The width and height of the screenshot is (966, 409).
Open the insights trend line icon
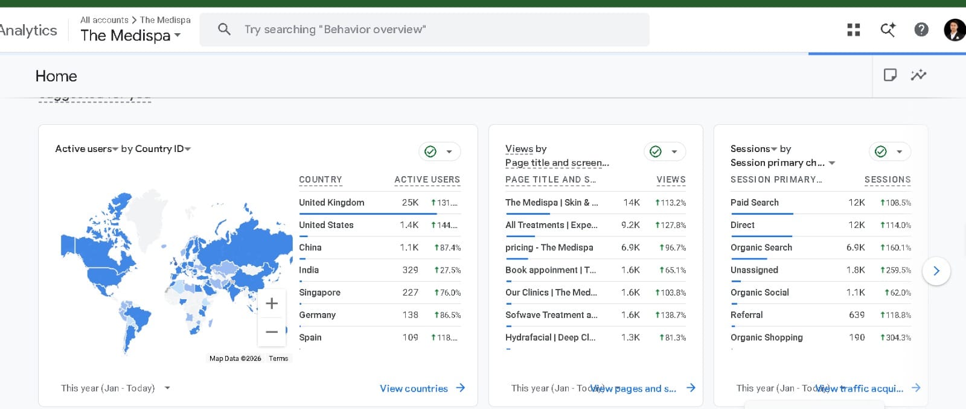pyautogui.click(x=919, y=75)
